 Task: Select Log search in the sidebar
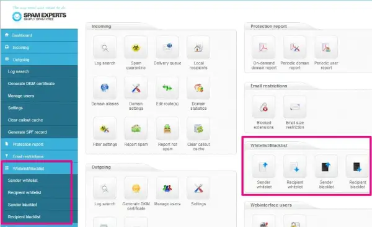(x=40, y=71)
